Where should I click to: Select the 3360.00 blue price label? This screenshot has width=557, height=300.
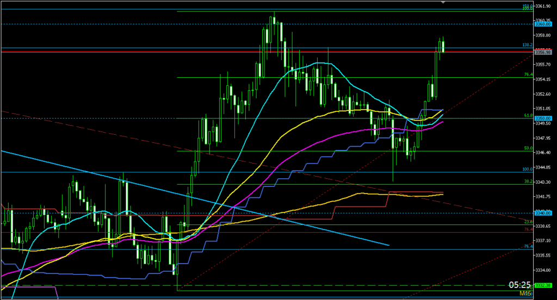click(x=543, y=24)
